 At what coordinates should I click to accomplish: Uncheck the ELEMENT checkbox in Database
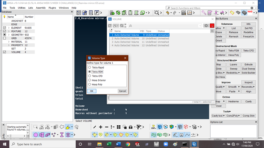click(5, 28)
